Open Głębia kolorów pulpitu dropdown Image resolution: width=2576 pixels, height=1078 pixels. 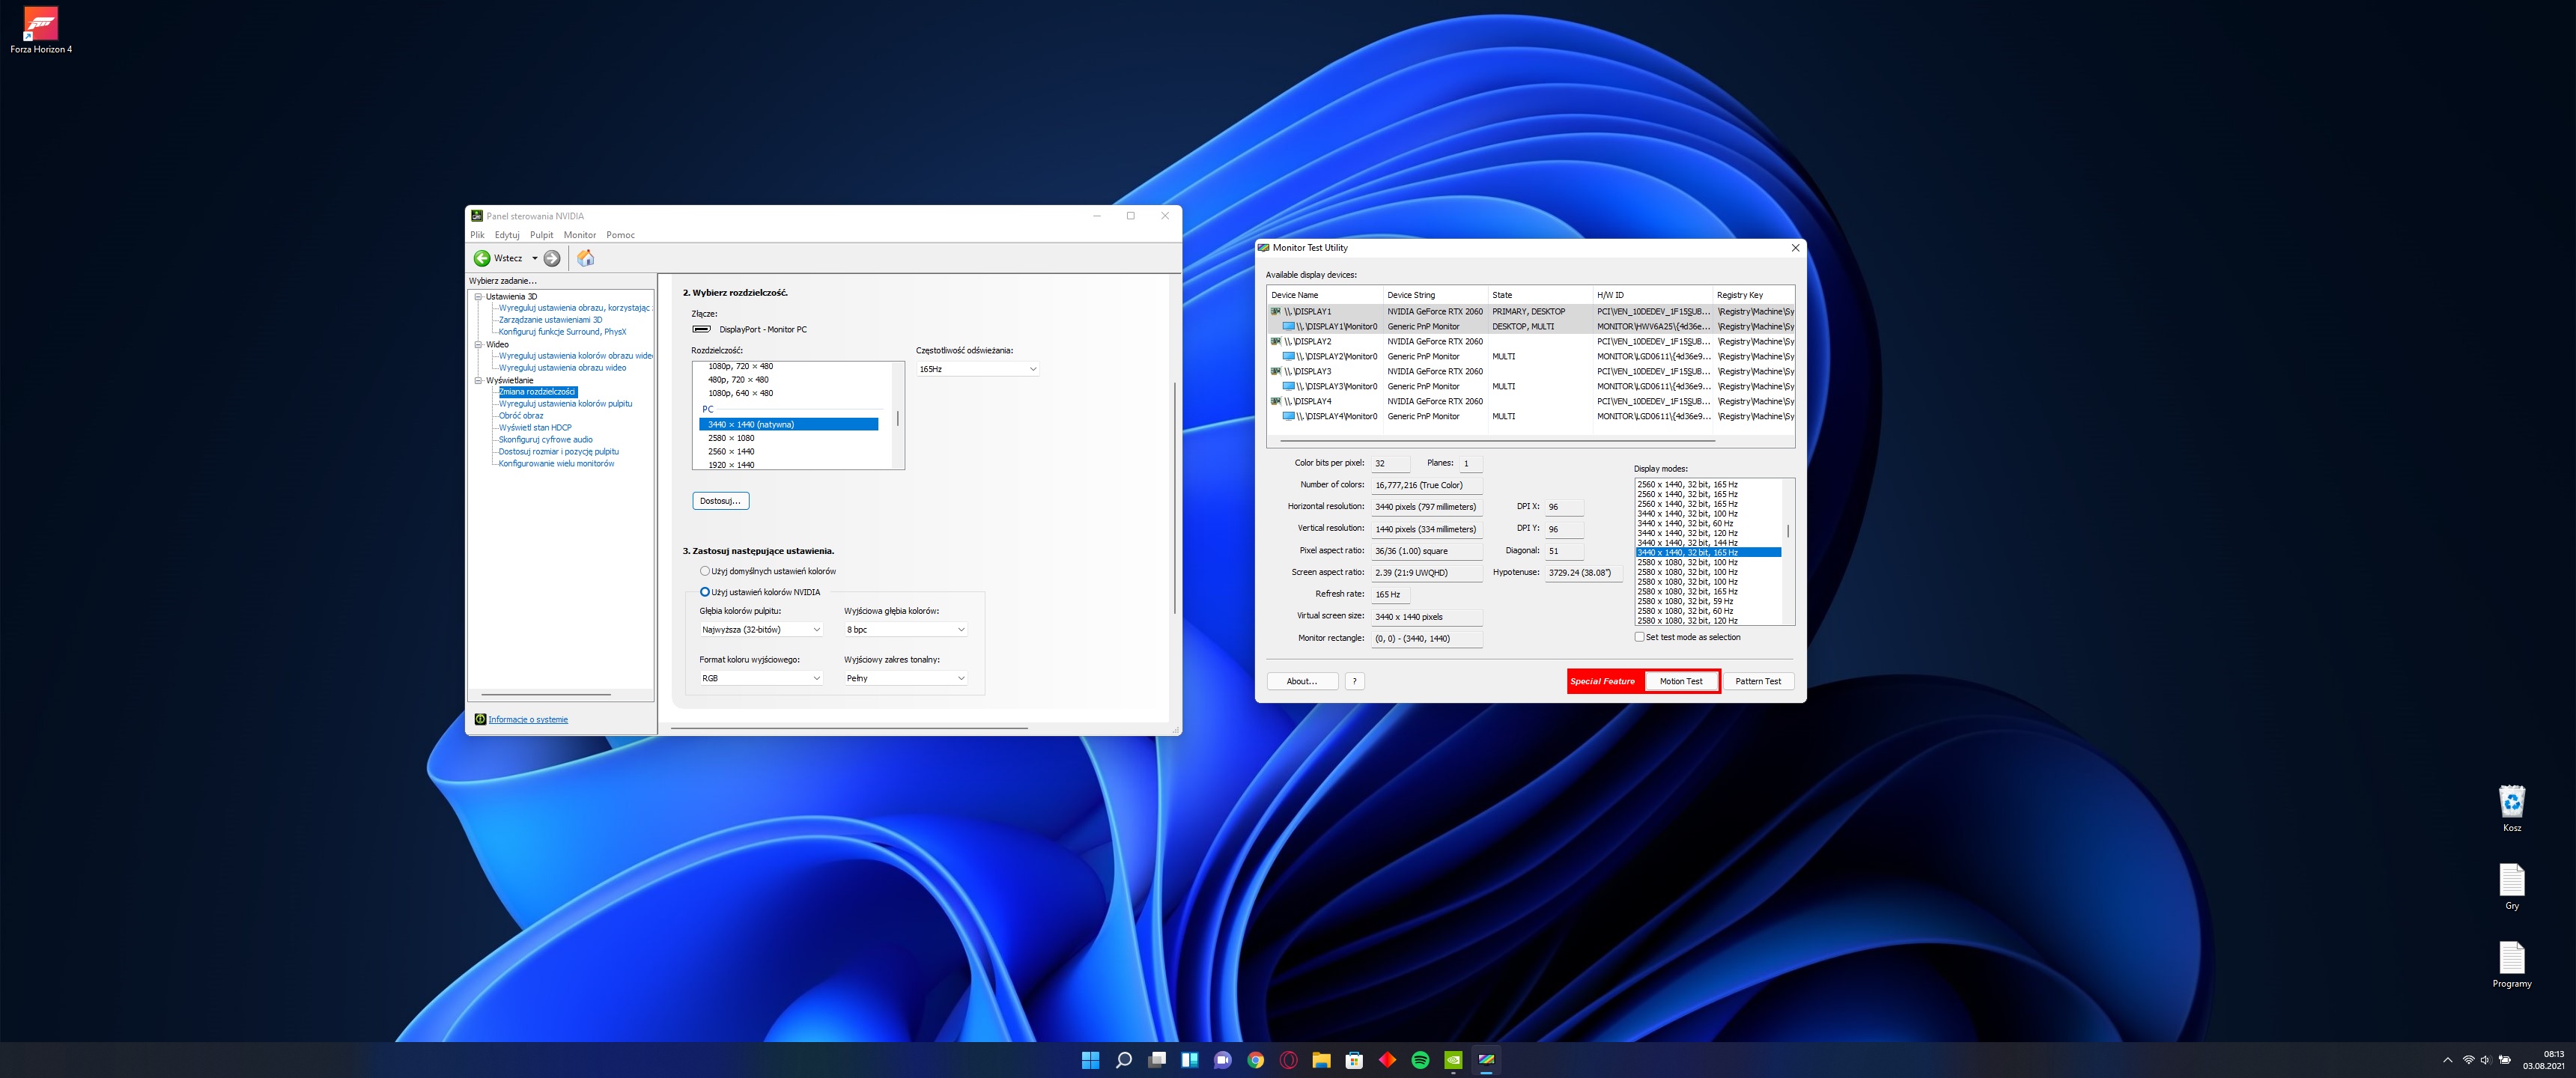(761, 629)
